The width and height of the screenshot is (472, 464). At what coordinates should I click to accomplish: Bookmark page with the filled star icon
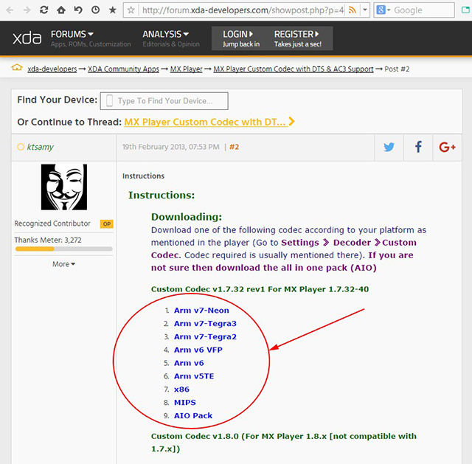112,10
